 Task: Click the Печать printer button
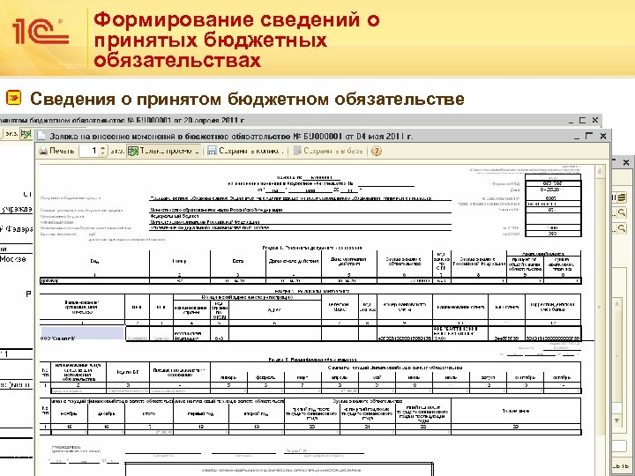point(56,151)
